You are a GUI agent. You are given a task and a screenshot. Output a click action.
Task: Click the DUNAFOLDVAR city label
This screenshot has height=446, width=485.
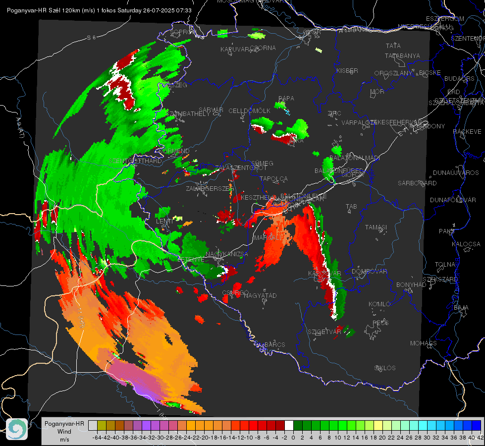click(x=453, y=200)
